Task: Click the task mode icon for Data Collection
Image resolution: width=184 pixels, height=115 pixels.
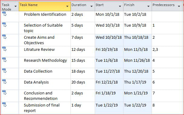Action: [5, 71]
